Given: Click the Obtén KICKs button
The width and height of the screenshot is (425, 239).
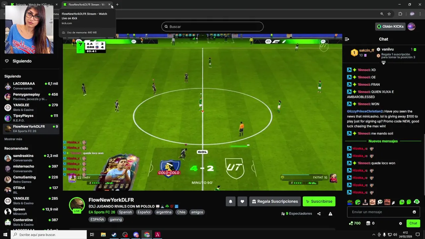Looking at the screenshot, I should [x=390, y=27].
